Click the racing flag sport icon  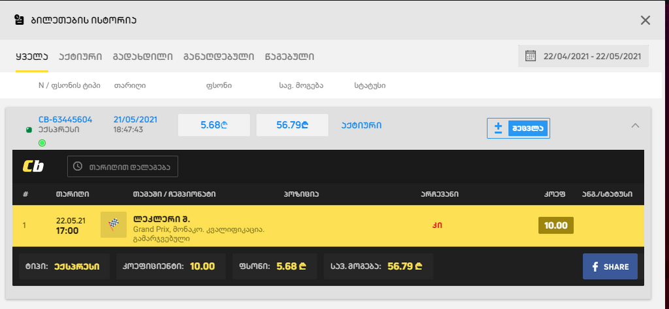coord(114,224)
